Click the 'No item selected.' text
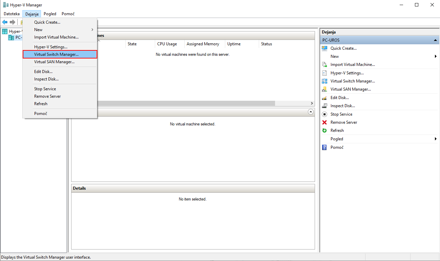This screenshot has height=261, width=440. pyautogui.click(x=192, y=199)
